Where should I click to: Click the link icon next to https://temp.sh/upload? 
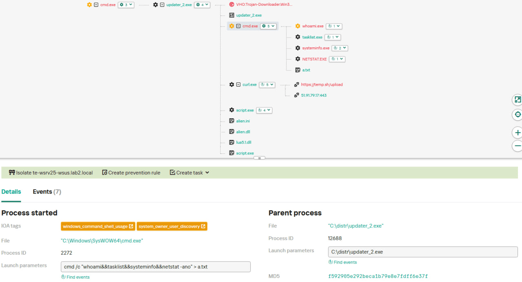click(x=296, y=84)
